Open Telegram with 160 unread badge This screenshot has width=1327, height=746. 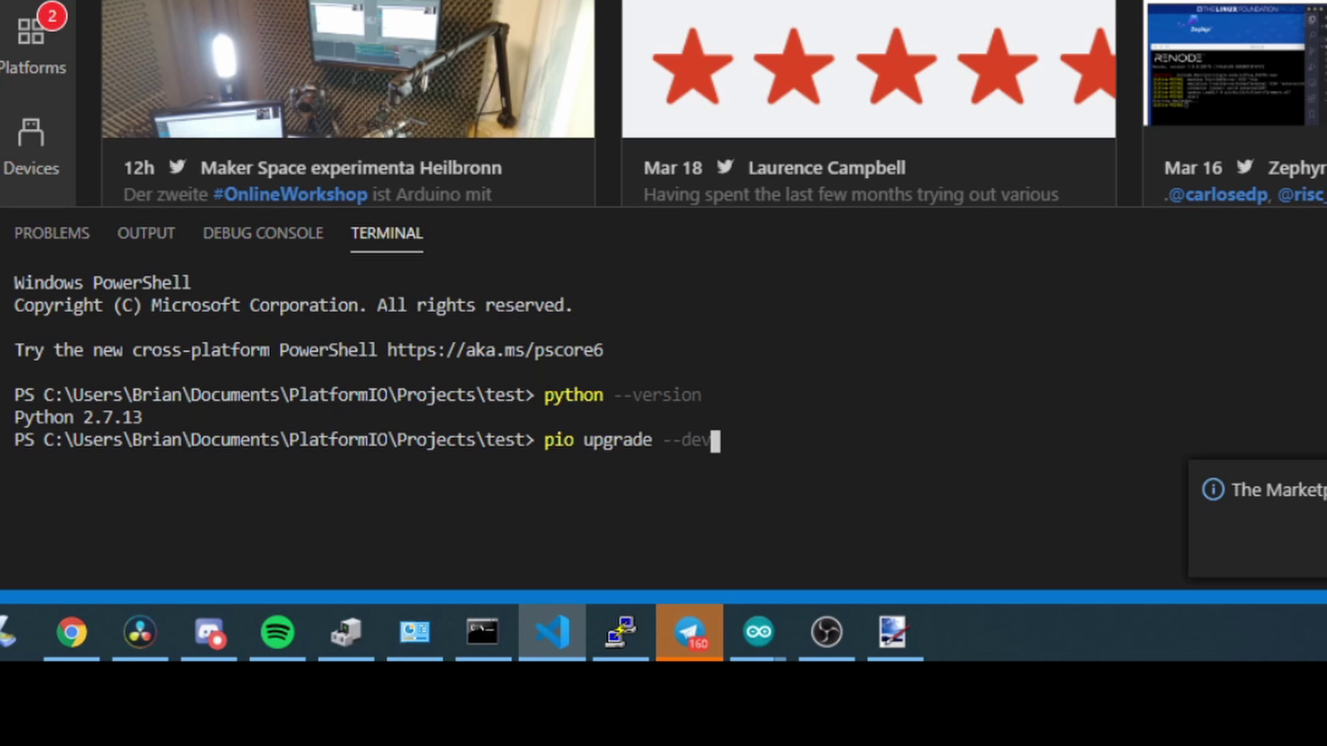point(689,632)
